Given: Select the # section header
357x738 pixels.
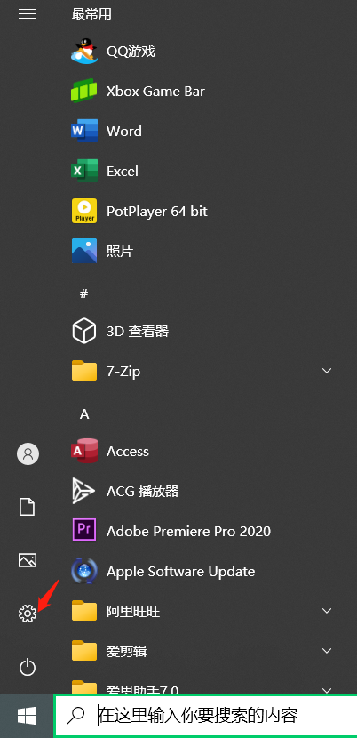Looking at the screenshot, I should tap(83, 293).
